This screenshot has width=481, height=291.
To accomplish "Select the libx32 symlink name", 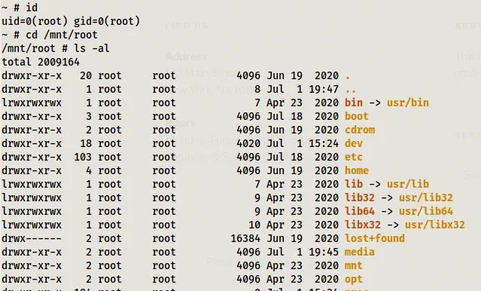I will 363,225.
